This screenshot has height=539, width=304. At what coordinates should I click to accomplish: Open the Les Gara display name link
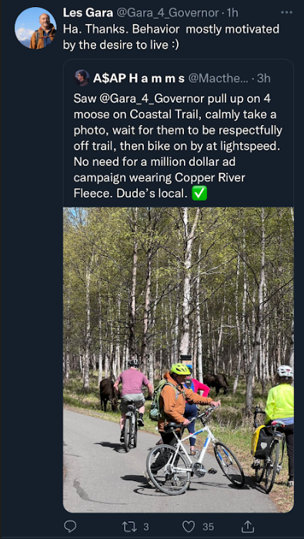89,13
